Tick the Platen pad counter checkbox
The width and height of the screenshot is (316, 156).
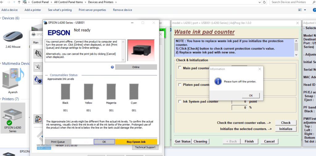click(180, 85)
